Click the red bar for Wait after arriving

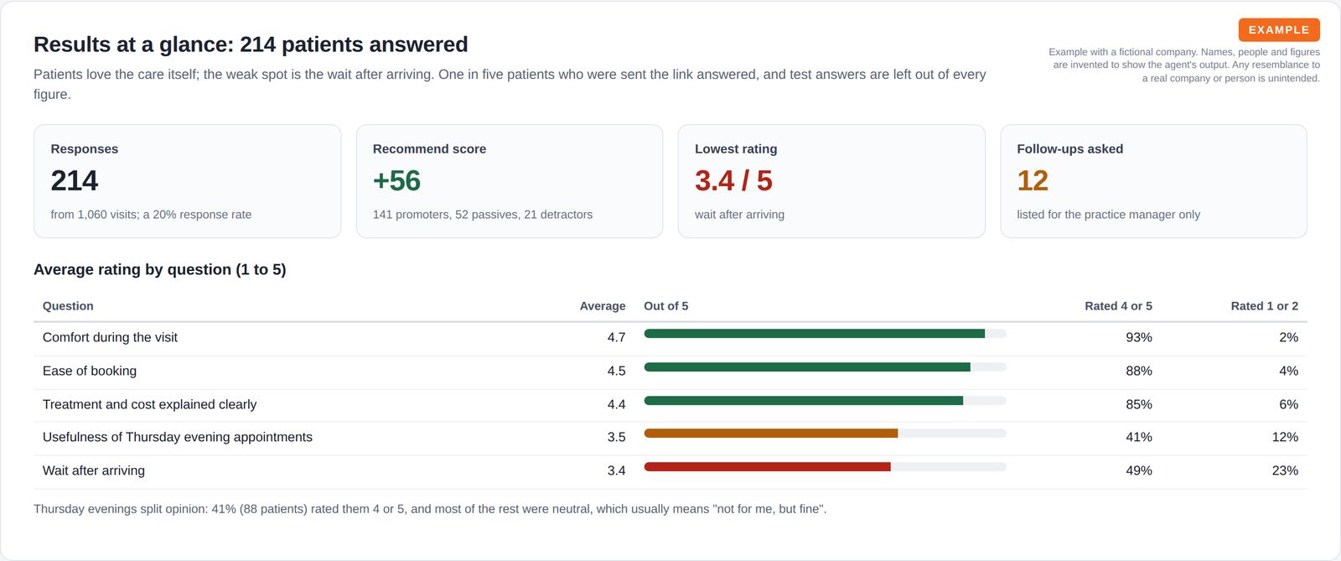click(767, 467)
